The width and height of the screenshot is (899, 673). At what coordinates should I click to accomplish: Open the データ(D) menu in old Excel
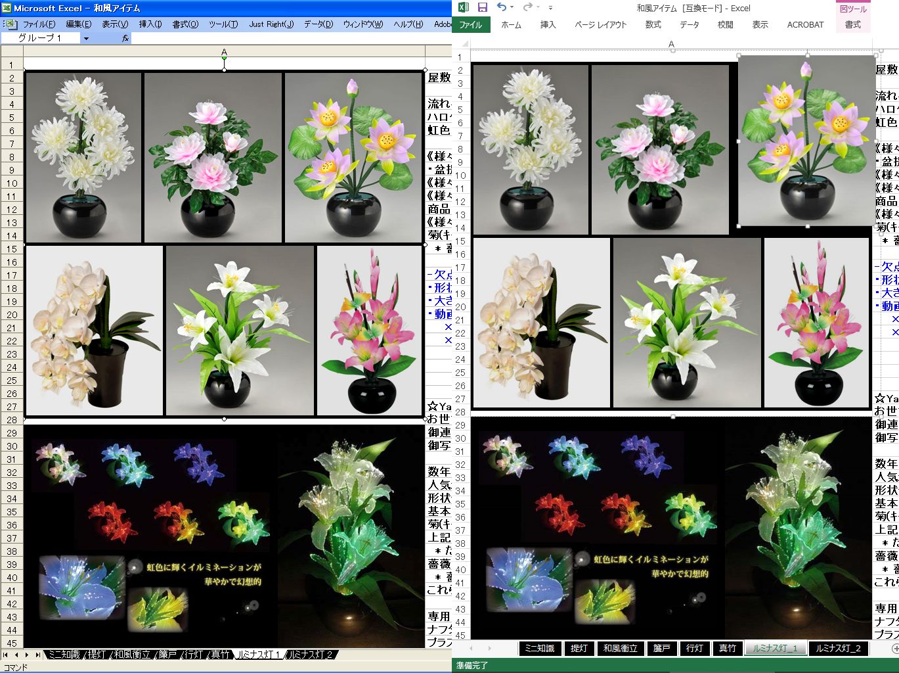click(318, 24)
